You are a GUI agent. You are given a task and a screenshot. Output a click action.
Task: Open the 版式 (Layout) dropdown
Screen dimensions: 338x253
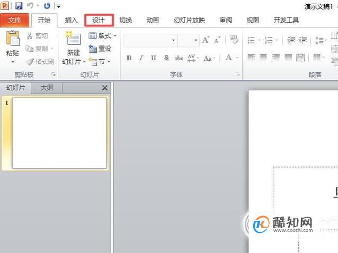[102, 35]
